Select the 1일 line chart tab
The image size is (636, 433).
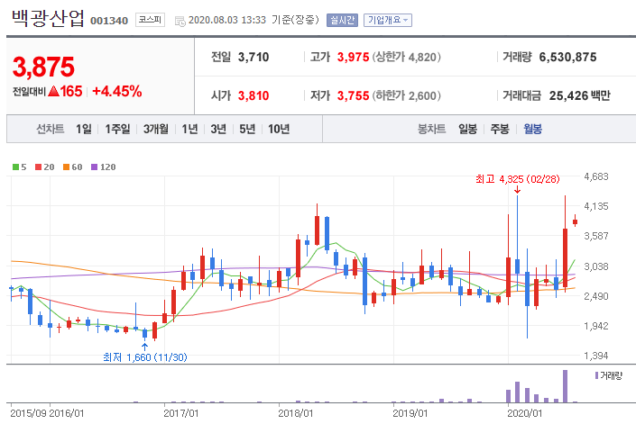pos(84,129)
